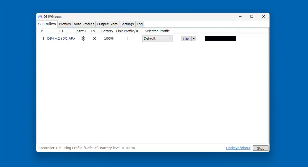Click the Battery column header
308x167 pixels.
(107, 31)
